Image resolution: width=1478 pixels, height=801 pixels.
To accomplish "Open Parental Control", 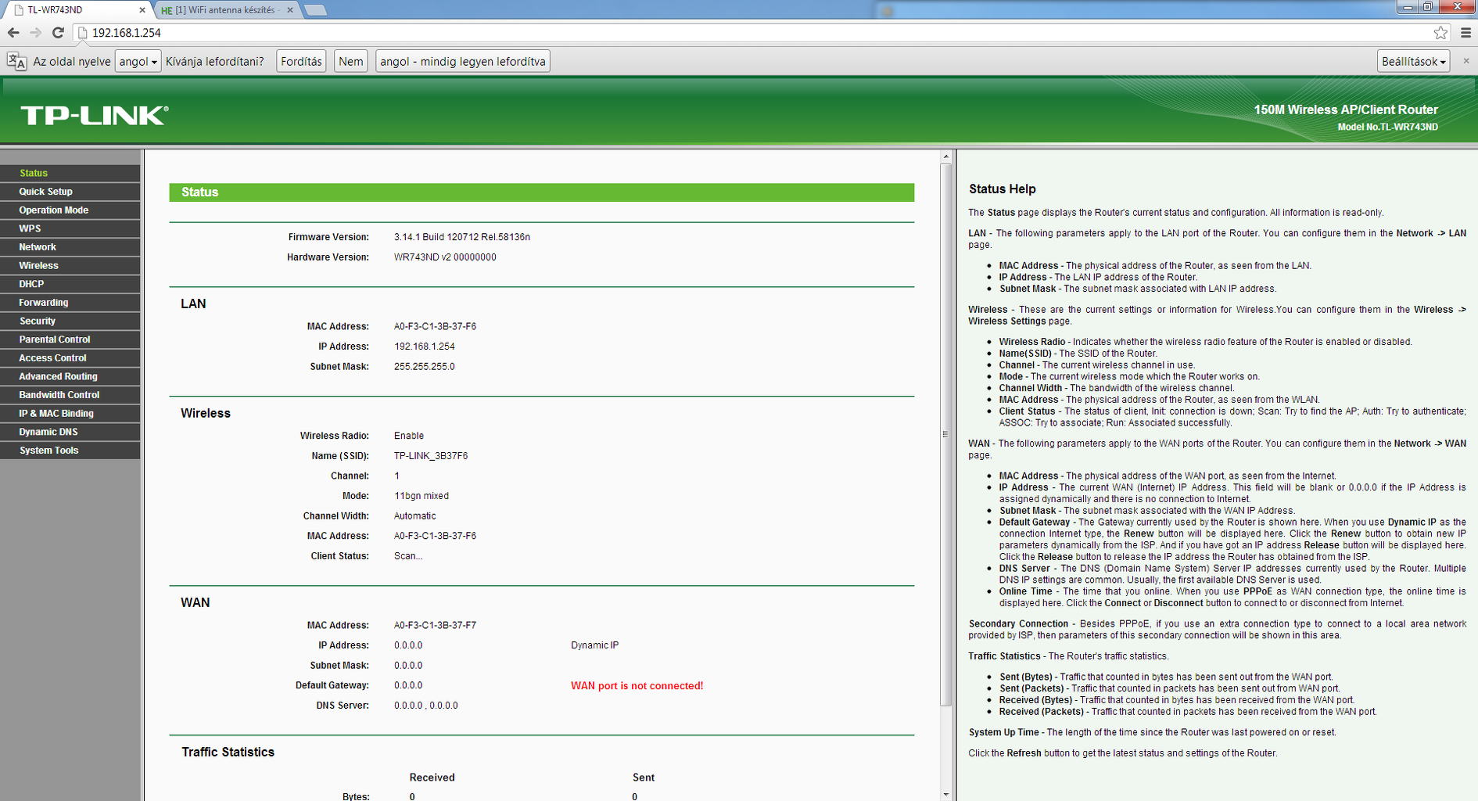I will click(x=70, y=339).
